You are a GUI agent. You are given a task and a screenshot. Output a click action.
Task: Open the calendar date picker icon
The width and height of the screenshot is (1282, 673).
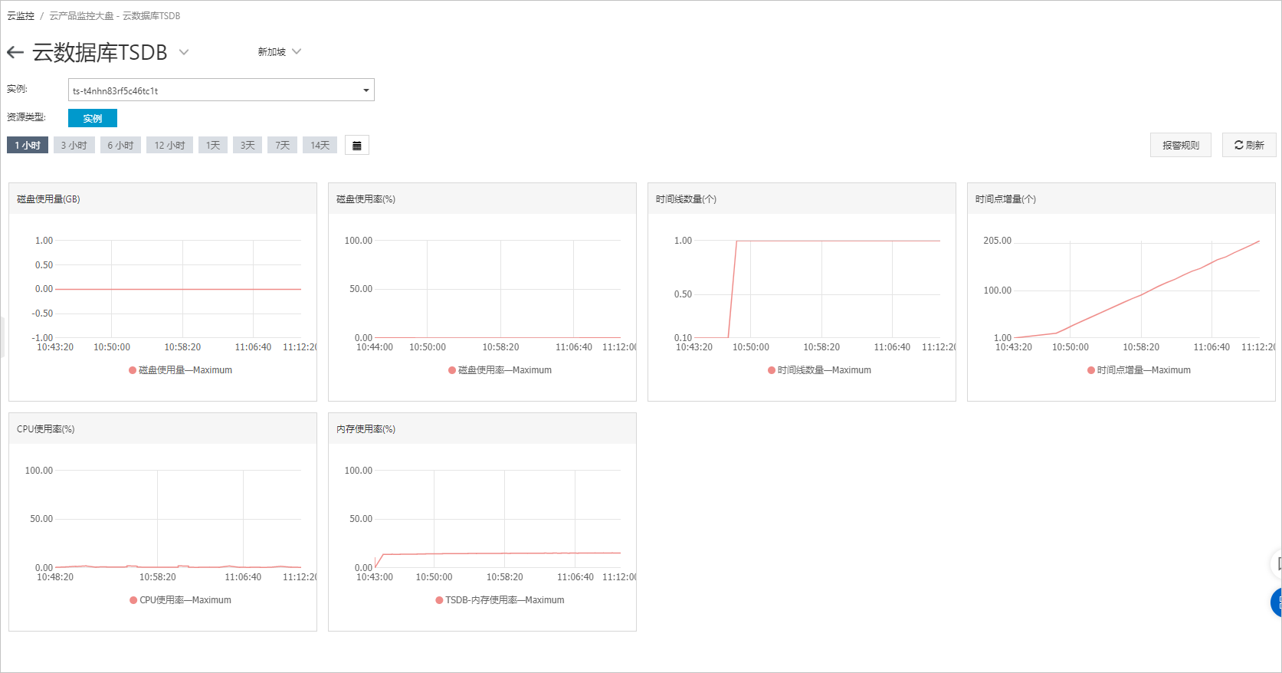tap(357, 146)
